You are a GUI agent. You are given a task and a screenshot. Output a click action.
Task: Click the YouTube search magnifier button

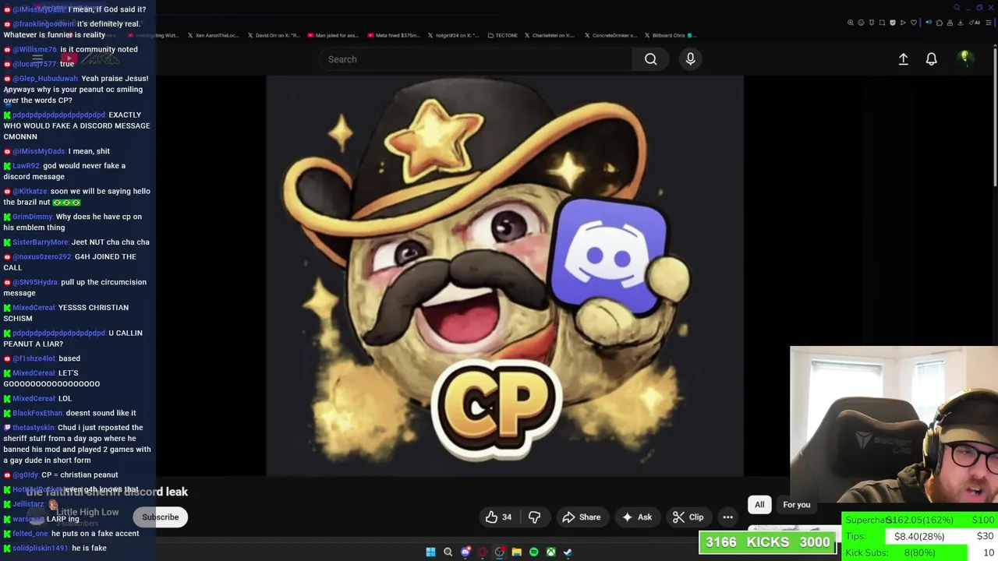coord(650,59)
